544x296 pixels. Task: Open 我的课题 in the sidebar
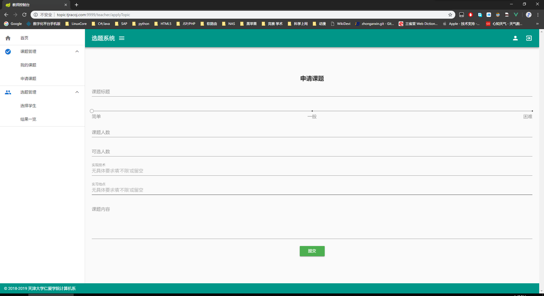point(42,65)
